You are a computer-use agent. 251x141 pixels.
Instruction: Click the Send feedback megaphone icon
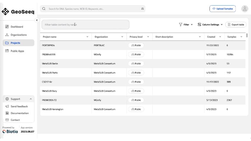click(x=7, y=106)
